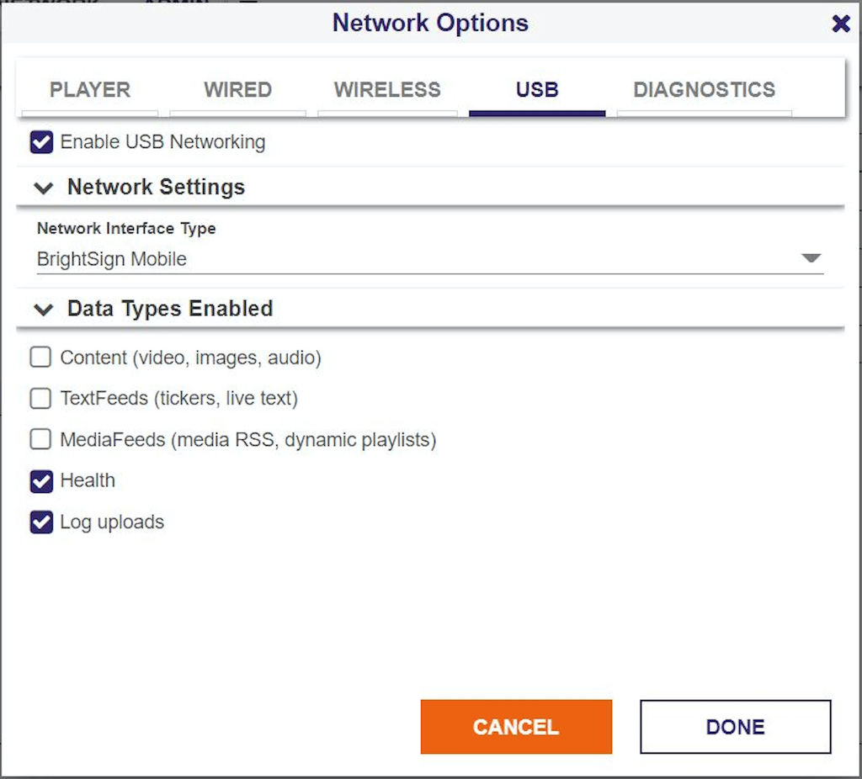Image resolution: width=862 pixels, height=779 pixels.
Task: Collapse Data Types Enabled using its chevron icon
Action: pos(43,310)
